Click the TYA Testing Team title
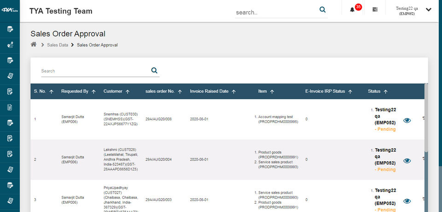Screen dimensions: 442x212 point(61,11)
